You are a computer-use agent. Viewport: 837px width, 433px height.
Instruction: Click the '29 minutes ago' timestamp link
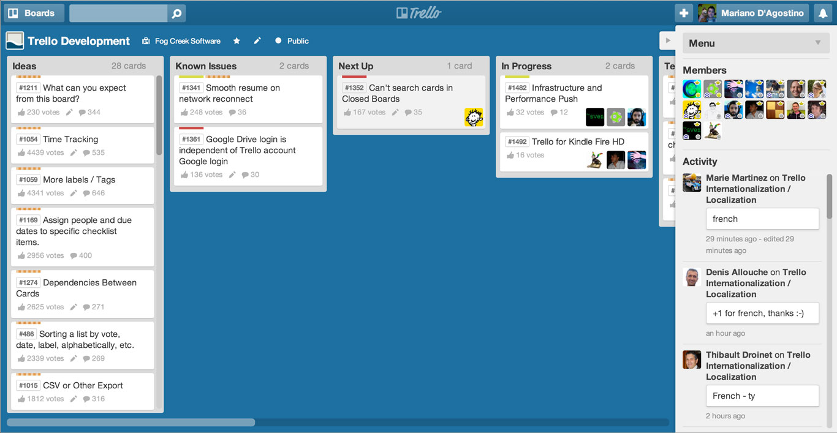(x=732, y=239)
